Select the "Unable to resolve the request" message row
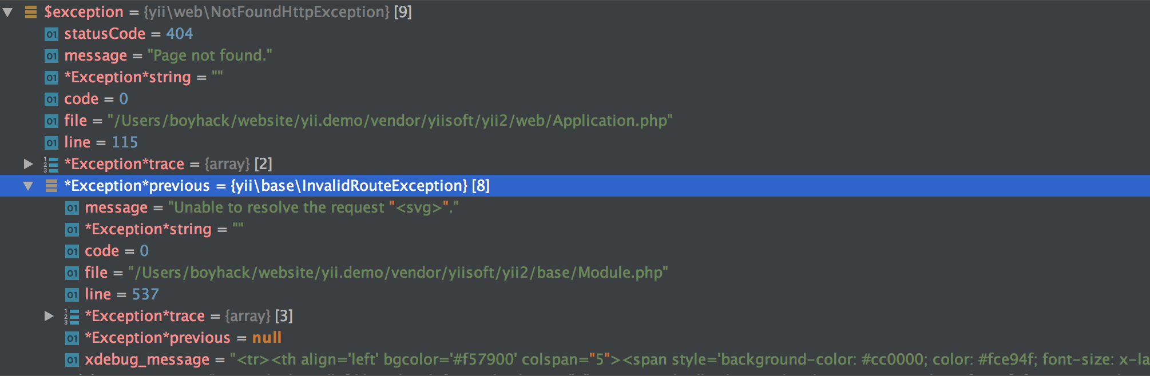Image resolution: width=1150 pixels, height=376 pixels. (x=575, y=207)
